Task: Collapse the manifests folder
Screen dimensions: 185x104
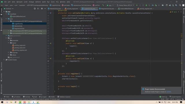Action: pos(6,14)
